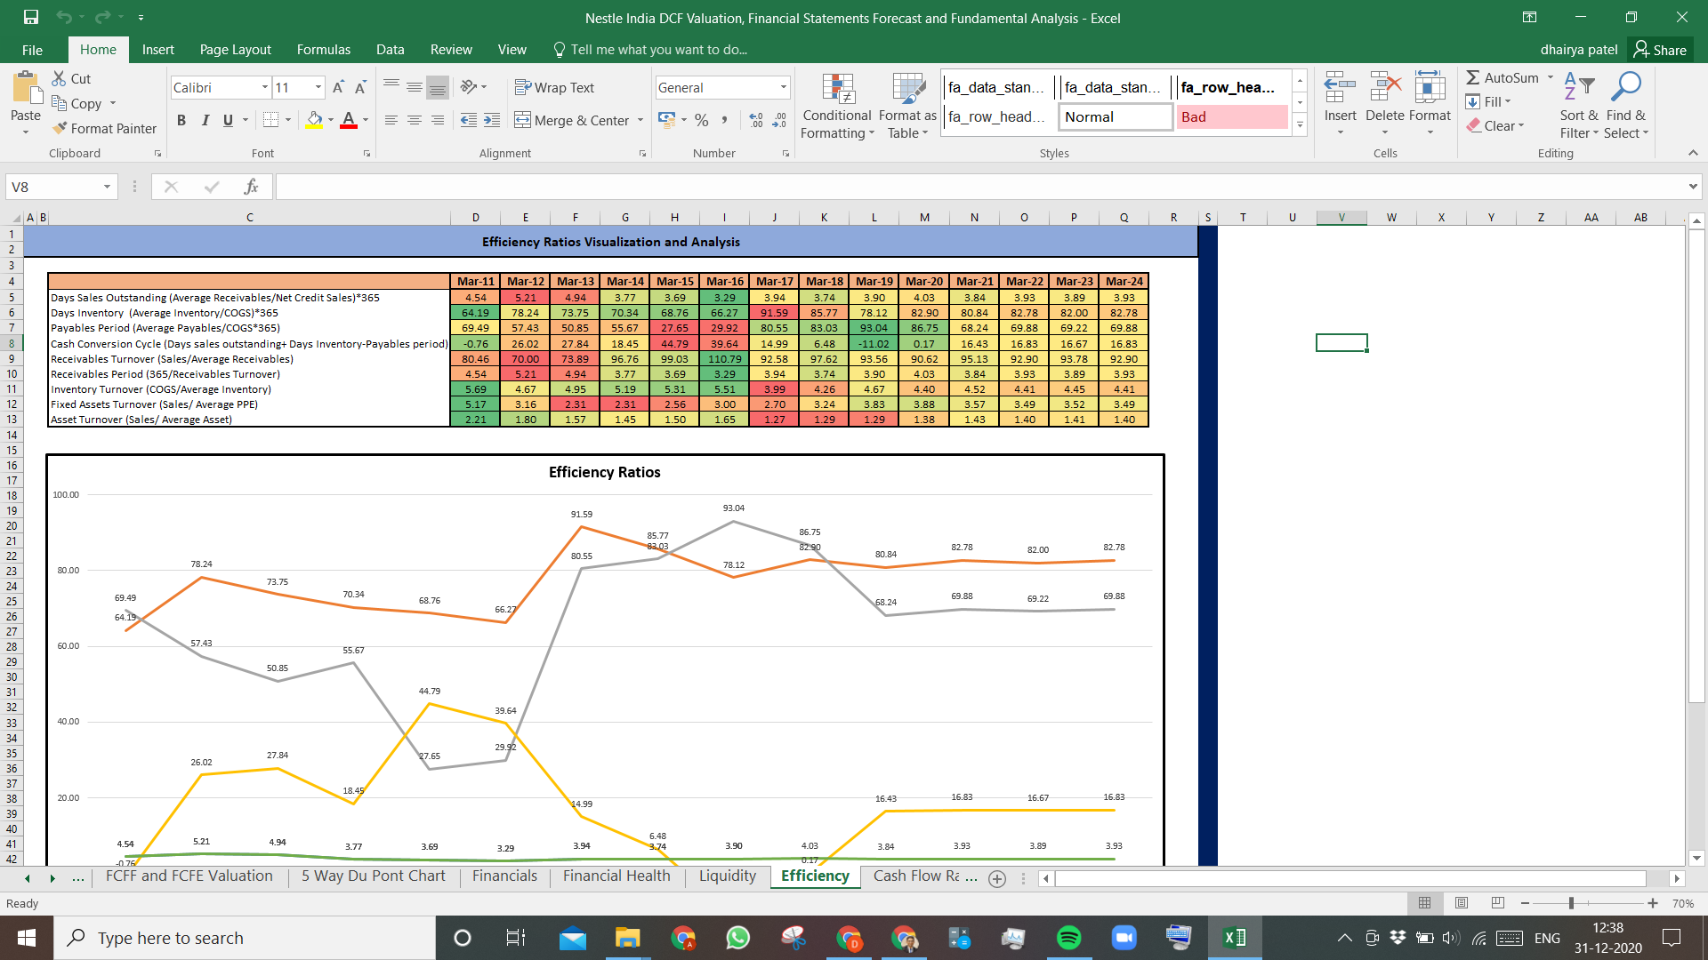Screen dimensions: 1708x960
Task: Click the zoom slider handle
Action: click(x=1571, y=903)
